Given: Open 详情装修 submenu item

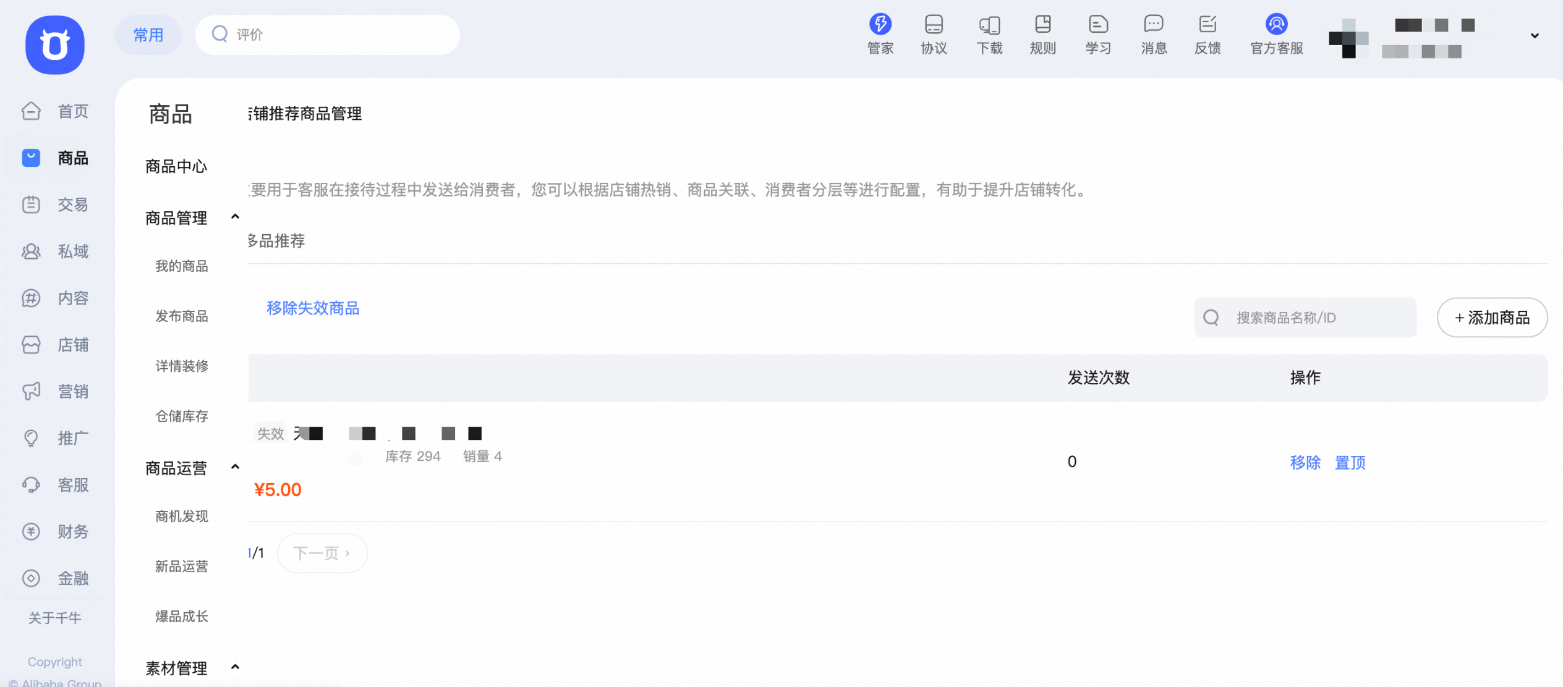Looking at the screenshot, I should coord(182,366).
